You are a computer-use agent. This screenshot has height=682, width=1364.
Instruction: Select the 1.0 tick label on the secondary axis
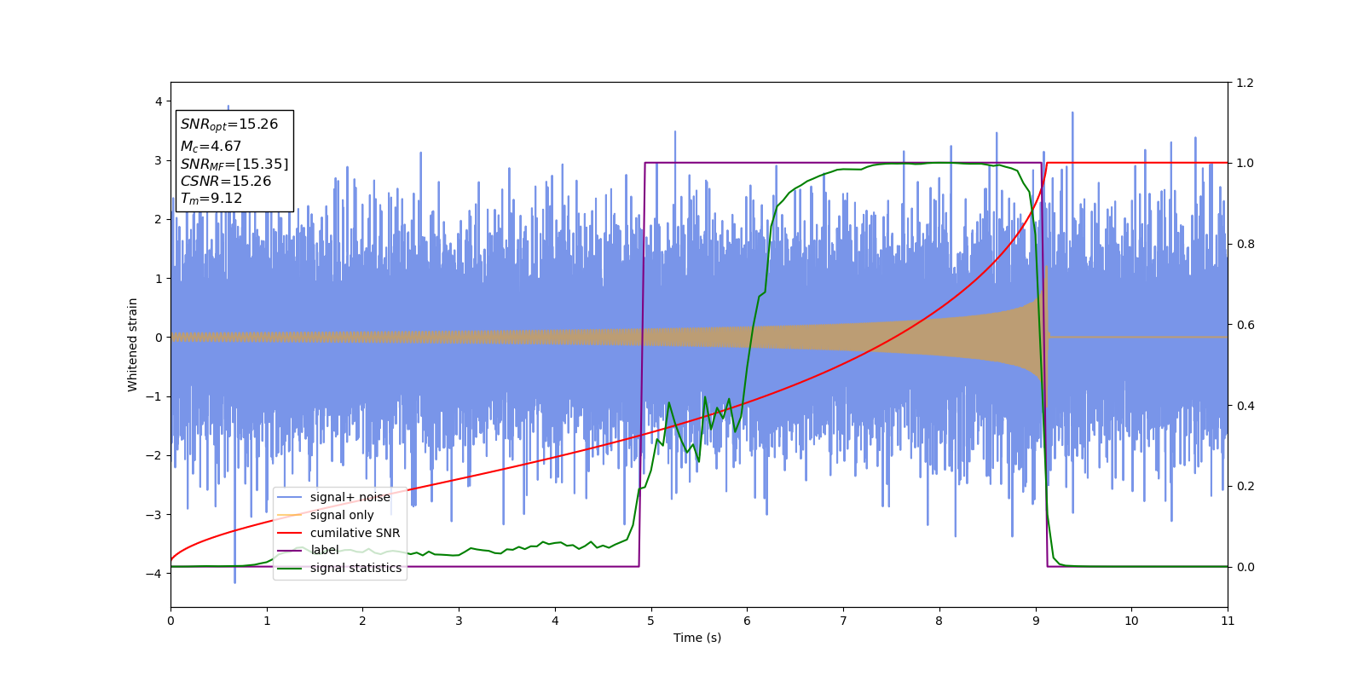pos(1245,163)
